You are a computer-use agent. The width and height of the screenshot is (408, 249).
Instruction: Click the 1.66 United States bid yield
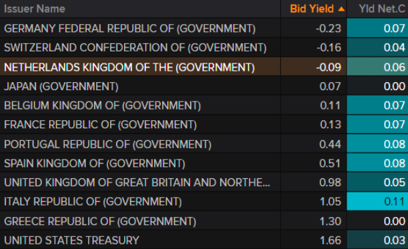[x=330, y=240]
